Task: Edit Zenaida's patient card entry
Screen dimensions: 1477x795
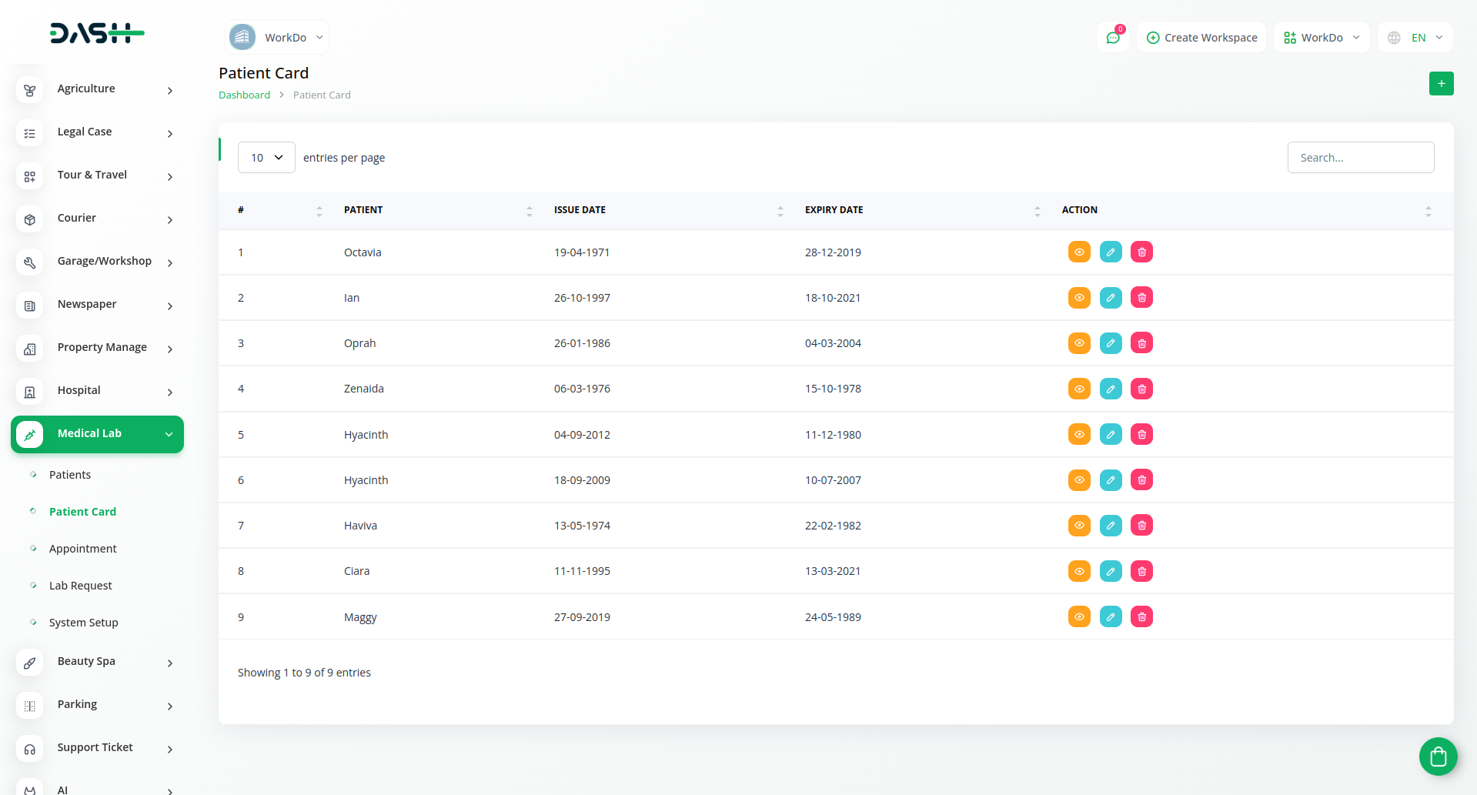Action: [x=1110, y=389]
